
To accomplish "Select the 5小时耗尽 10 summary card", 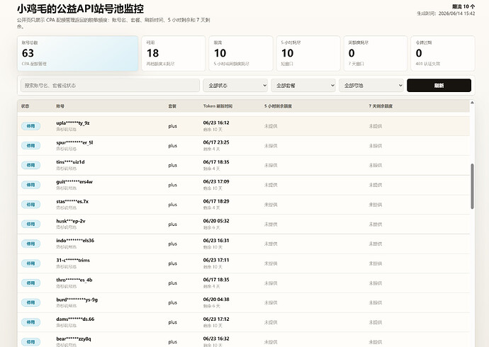I will point(308,53).
